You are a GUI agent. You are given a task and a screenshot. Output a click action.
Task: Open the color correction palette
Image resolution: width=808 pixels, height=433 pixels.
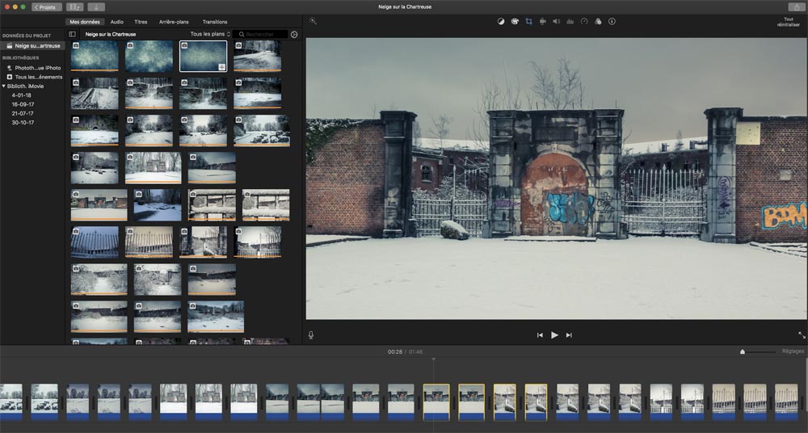click(514, 22)
